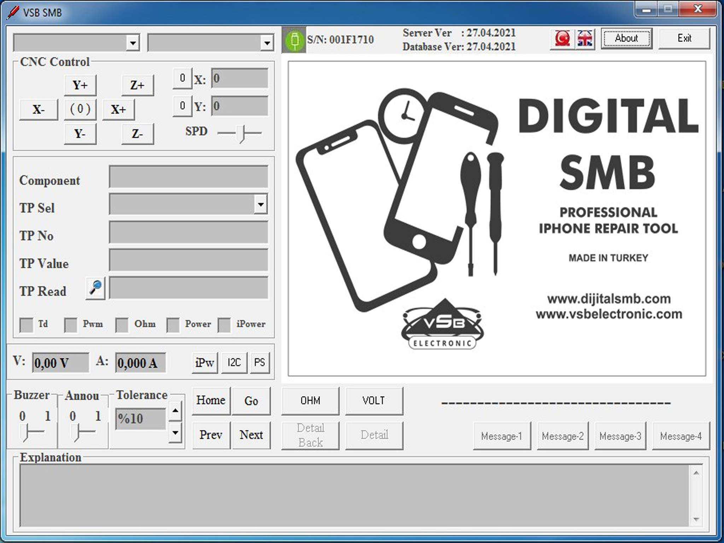Click the Prev button
The image size is (724, 543).
click(x=211, y=435)
